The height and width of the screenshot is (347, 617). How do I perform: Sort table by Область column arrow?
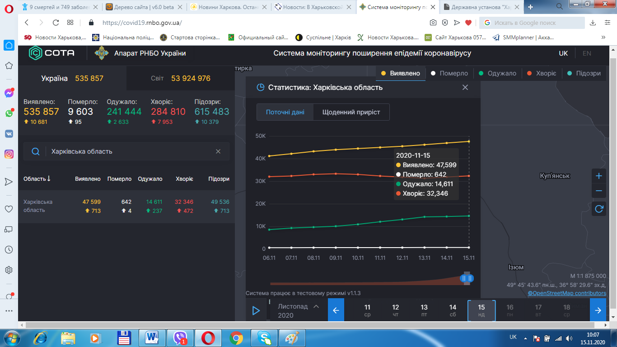[x=49, y=179]
